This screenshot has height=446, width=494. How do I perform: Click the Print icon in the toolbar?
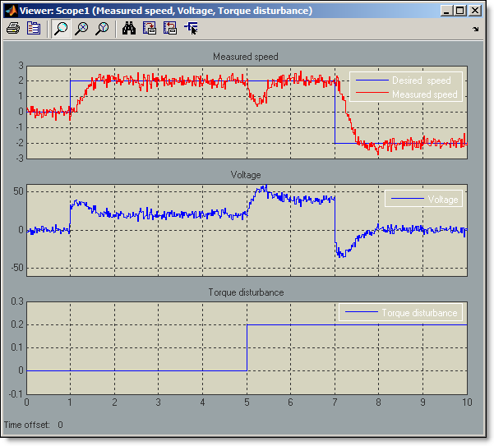(x=13, y=28)
